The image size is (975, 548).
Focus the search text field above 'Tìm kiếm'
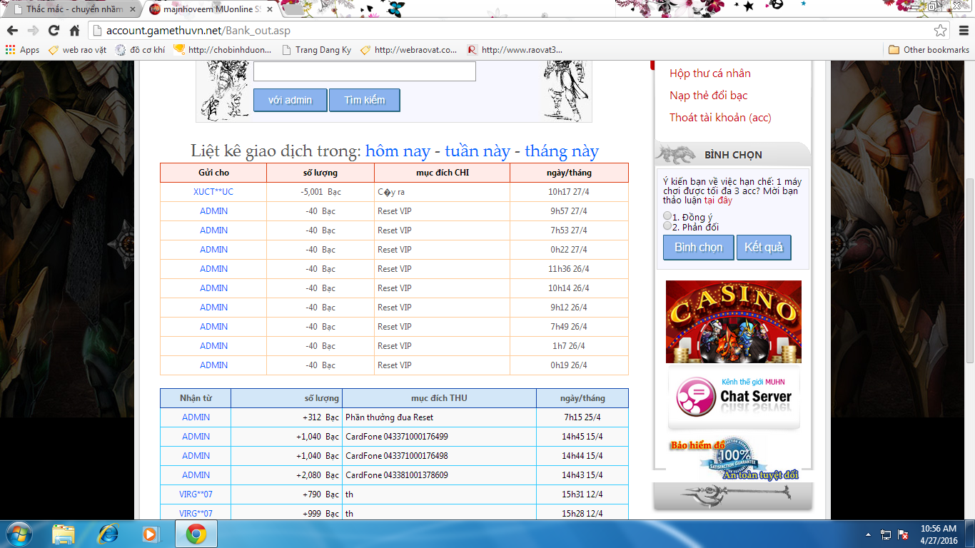coord(365,71)
